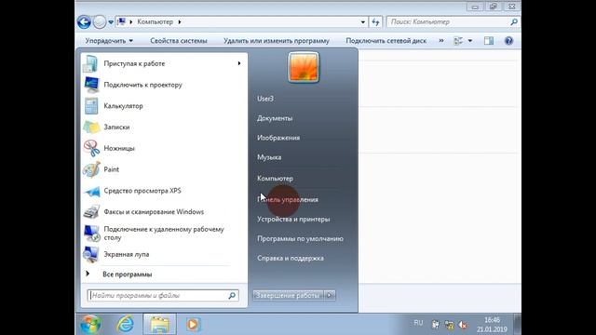This screenshot has width=596, height=335.
Task: Toggle the preview pane icon
Action: (x=489, y=41)
